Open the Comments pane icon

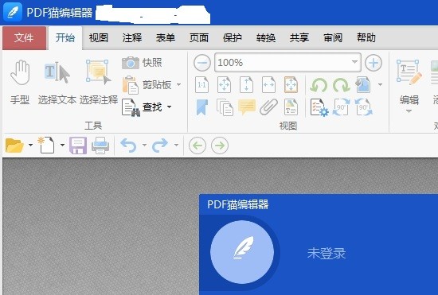(247, 107)
